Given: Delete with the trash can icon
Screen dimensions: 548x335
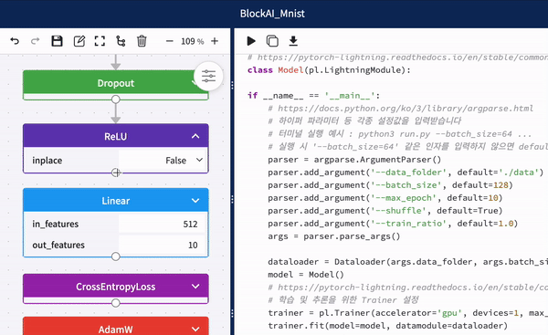Looking at the screenshot, I should [x=142, y=41].
